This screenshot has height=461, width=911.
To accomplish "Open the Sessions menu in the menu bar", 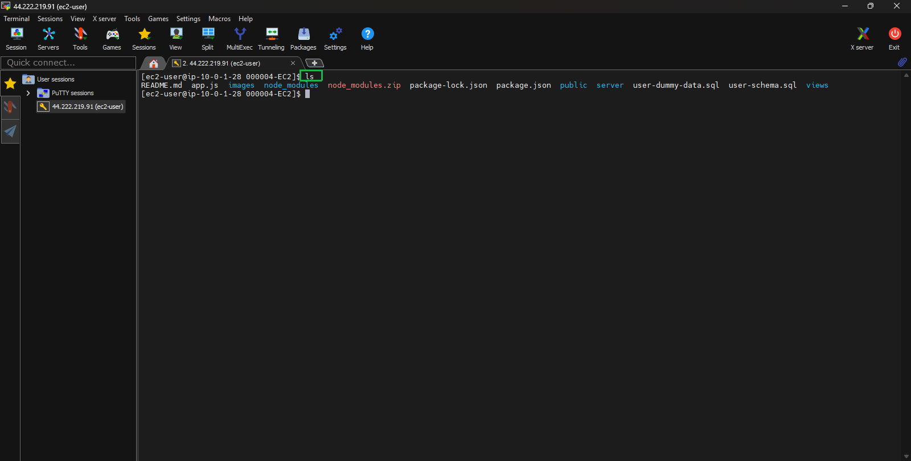I will tap(50, 19).
